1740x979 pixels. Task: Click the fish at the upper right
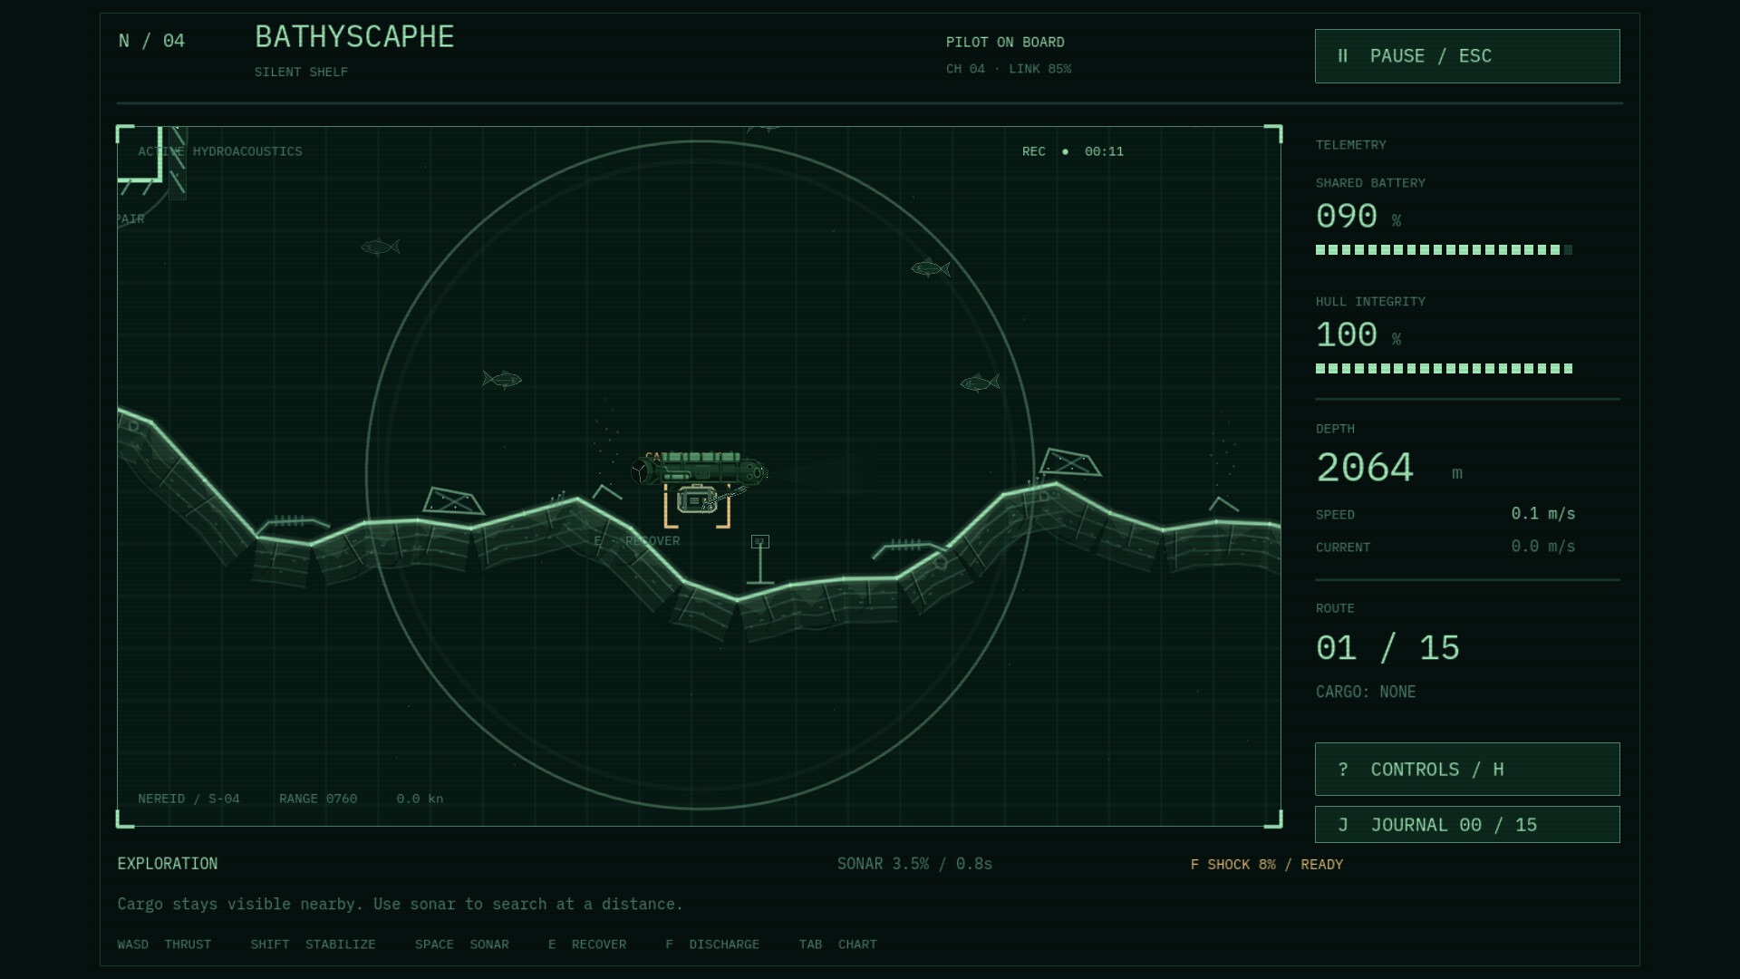931,267
